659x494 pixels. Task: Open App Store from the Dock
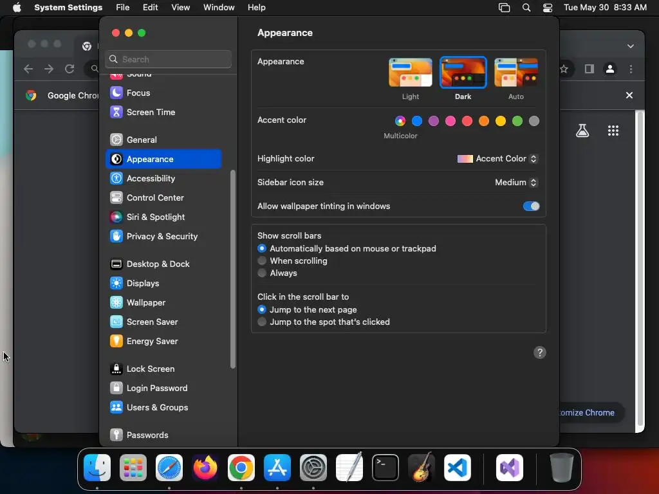[x=277, y=468]
